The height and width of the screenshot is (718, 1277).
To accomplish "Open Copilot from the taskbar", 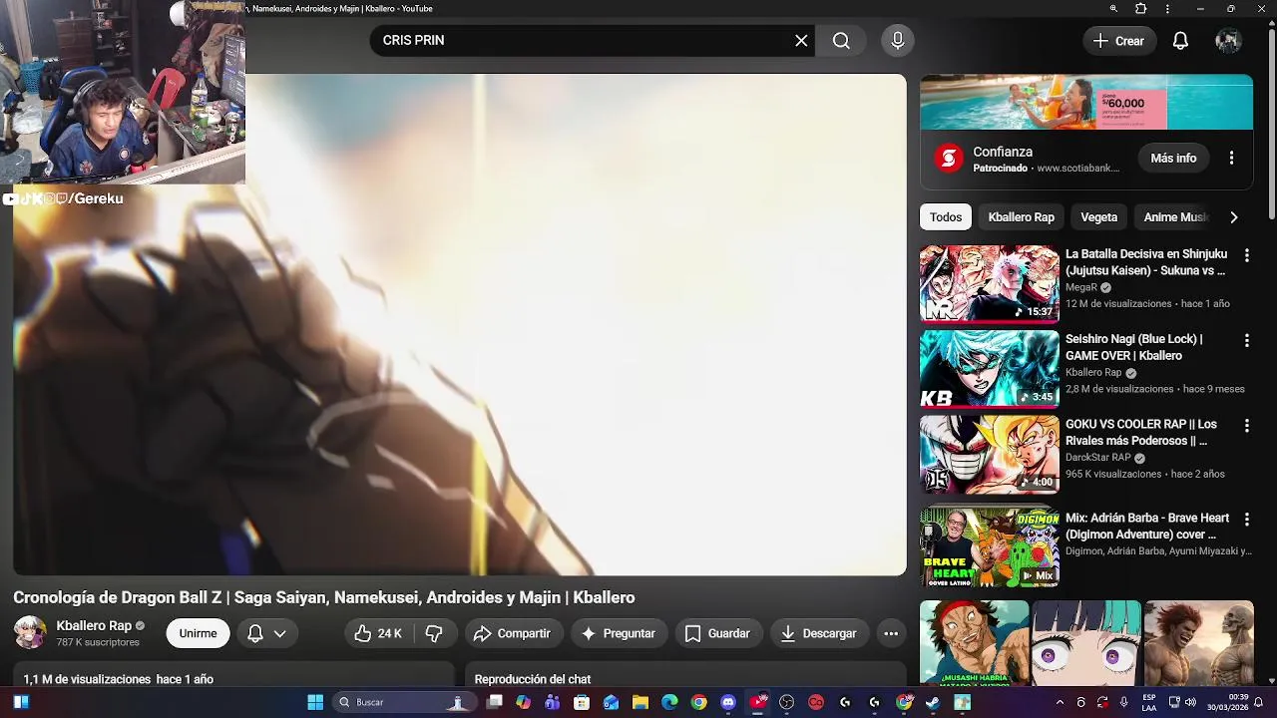I will pos(523,702).
